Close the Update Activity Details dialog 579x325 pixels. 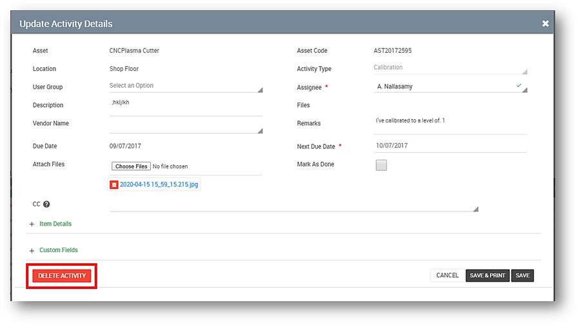coord(545,24)
